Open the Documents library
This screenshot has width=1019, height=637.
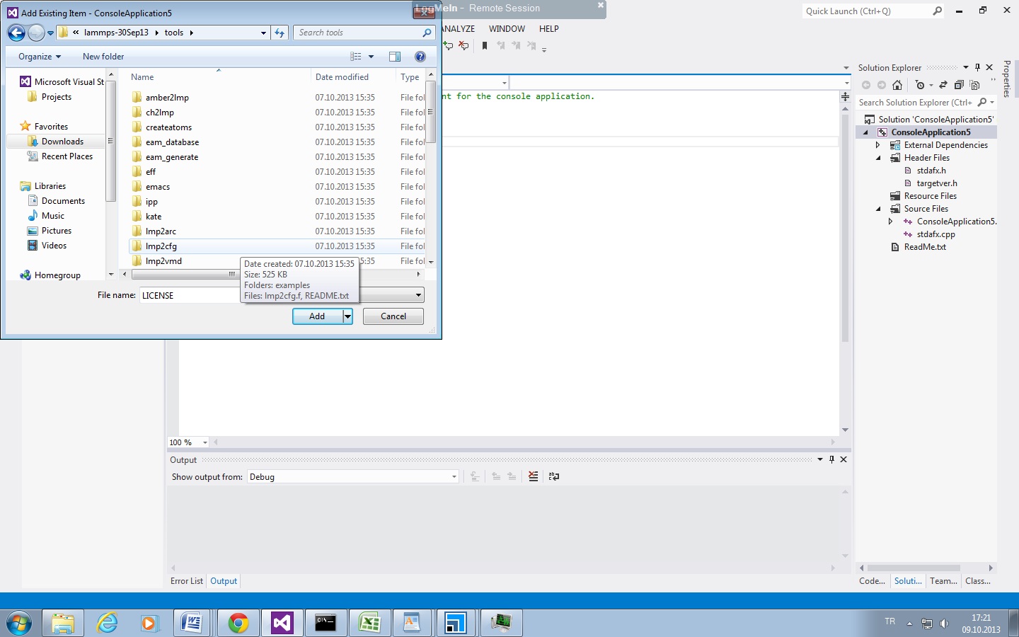click(x=63, y=201)
